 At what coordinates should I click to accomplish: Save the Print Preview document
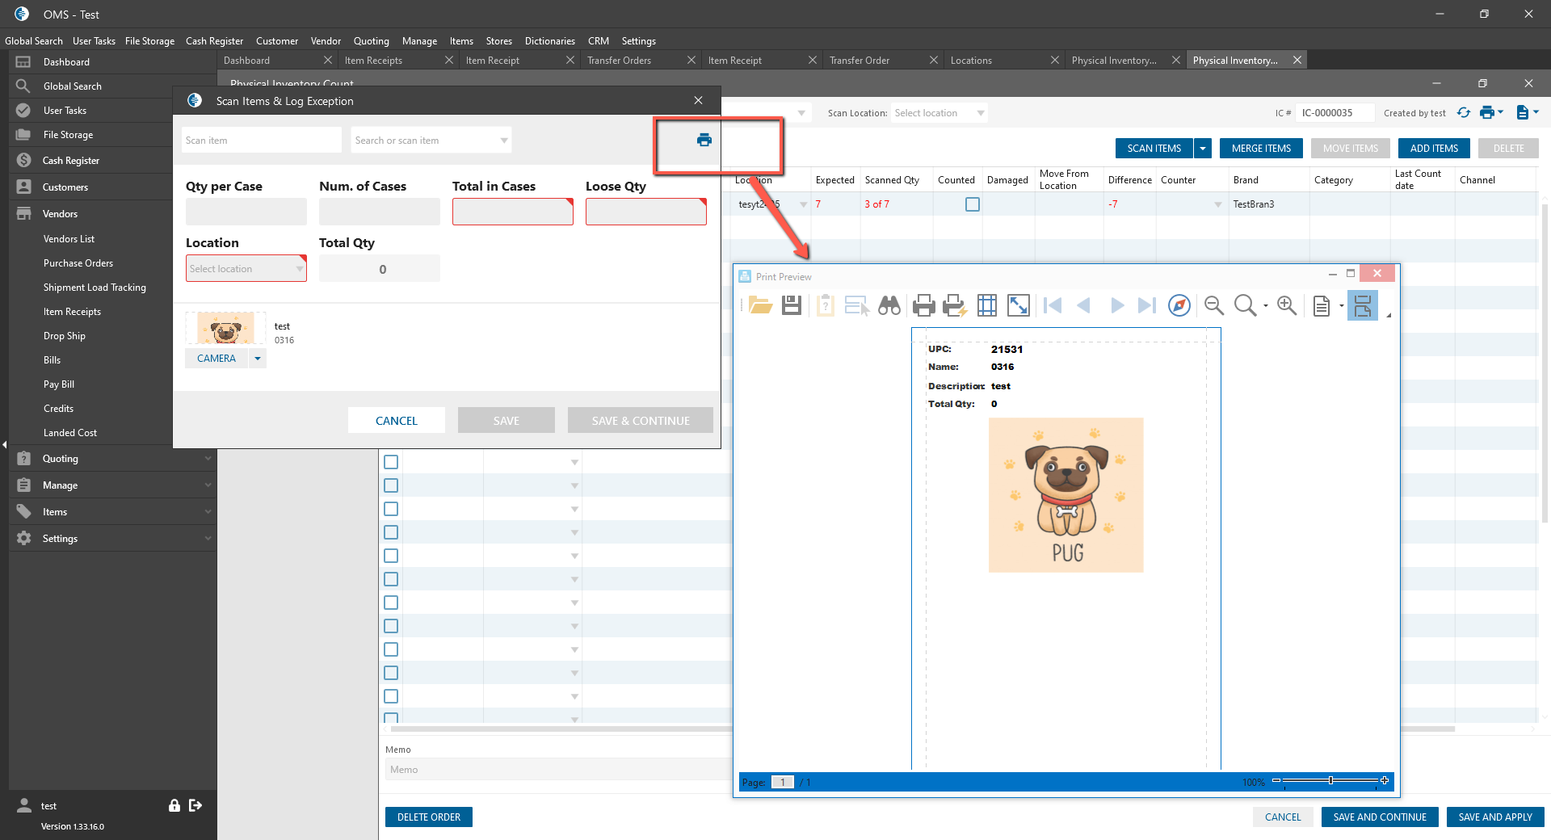792,305
